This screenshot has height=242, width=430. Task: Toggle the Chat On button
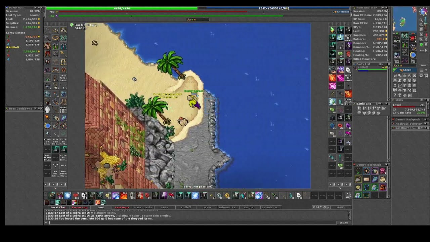click(344, 223)
